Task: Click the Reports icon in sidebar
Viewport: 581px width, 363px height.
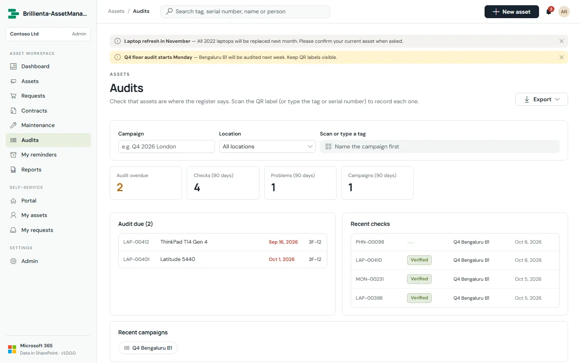Action: click(x=13, y=170)
